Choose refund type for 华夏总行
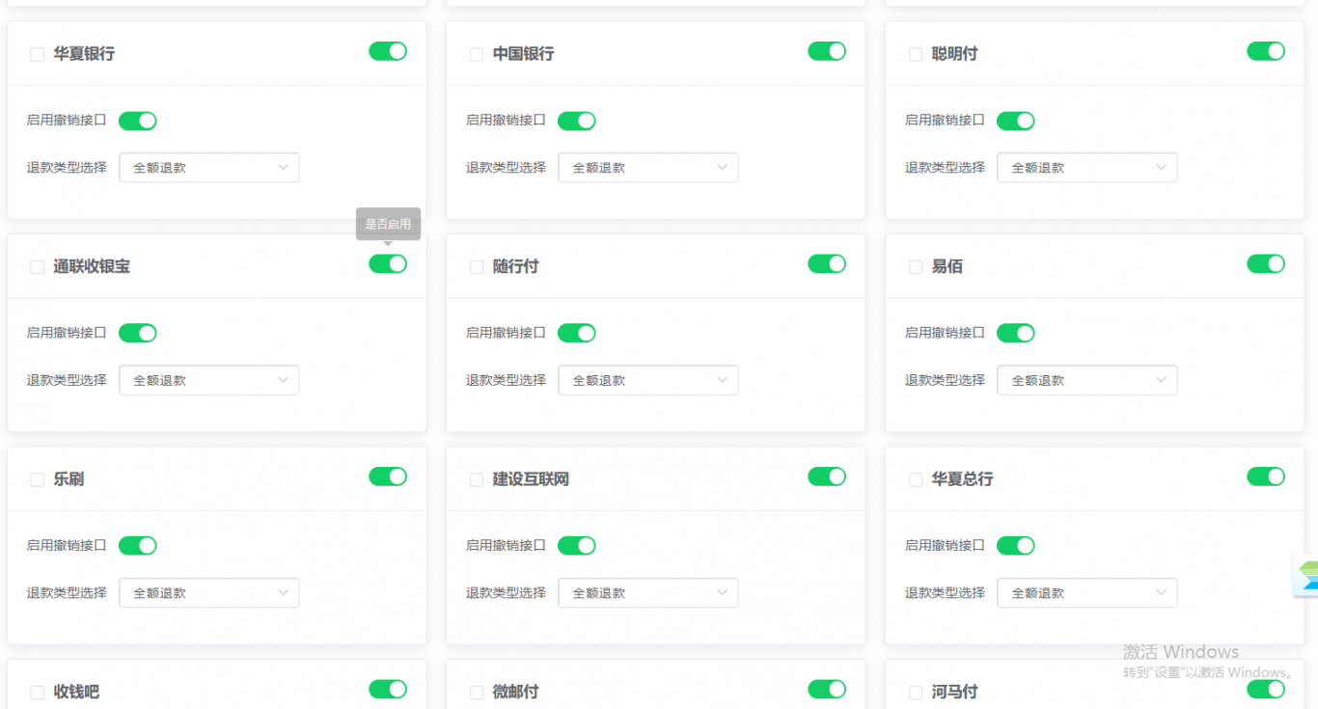The height and width of the screenshot is (709, 1318). (1087, 593)
